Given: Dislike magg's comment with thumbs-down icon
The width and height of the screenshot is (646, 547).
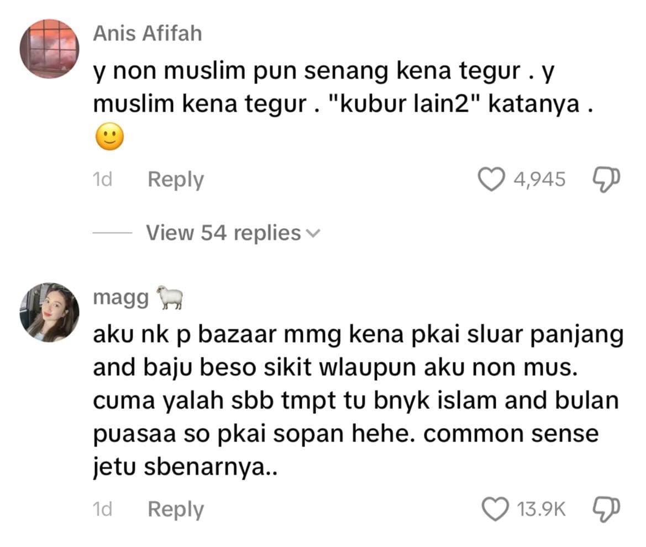Looking at the screenshot, I should 606,509.
